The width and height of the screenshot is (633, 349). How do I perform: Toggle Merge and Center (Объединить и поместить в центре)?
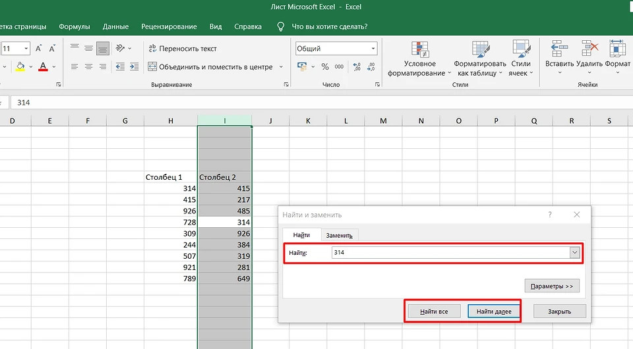[x=210, y=67]
